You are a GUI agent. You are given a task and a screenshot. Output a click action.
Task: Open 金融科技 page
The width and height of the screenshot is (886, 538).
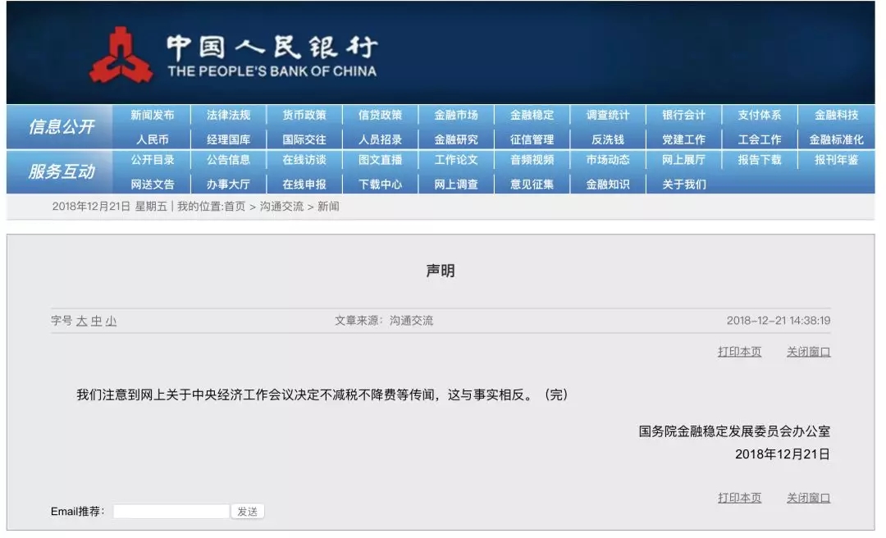[x=836, y=115]
